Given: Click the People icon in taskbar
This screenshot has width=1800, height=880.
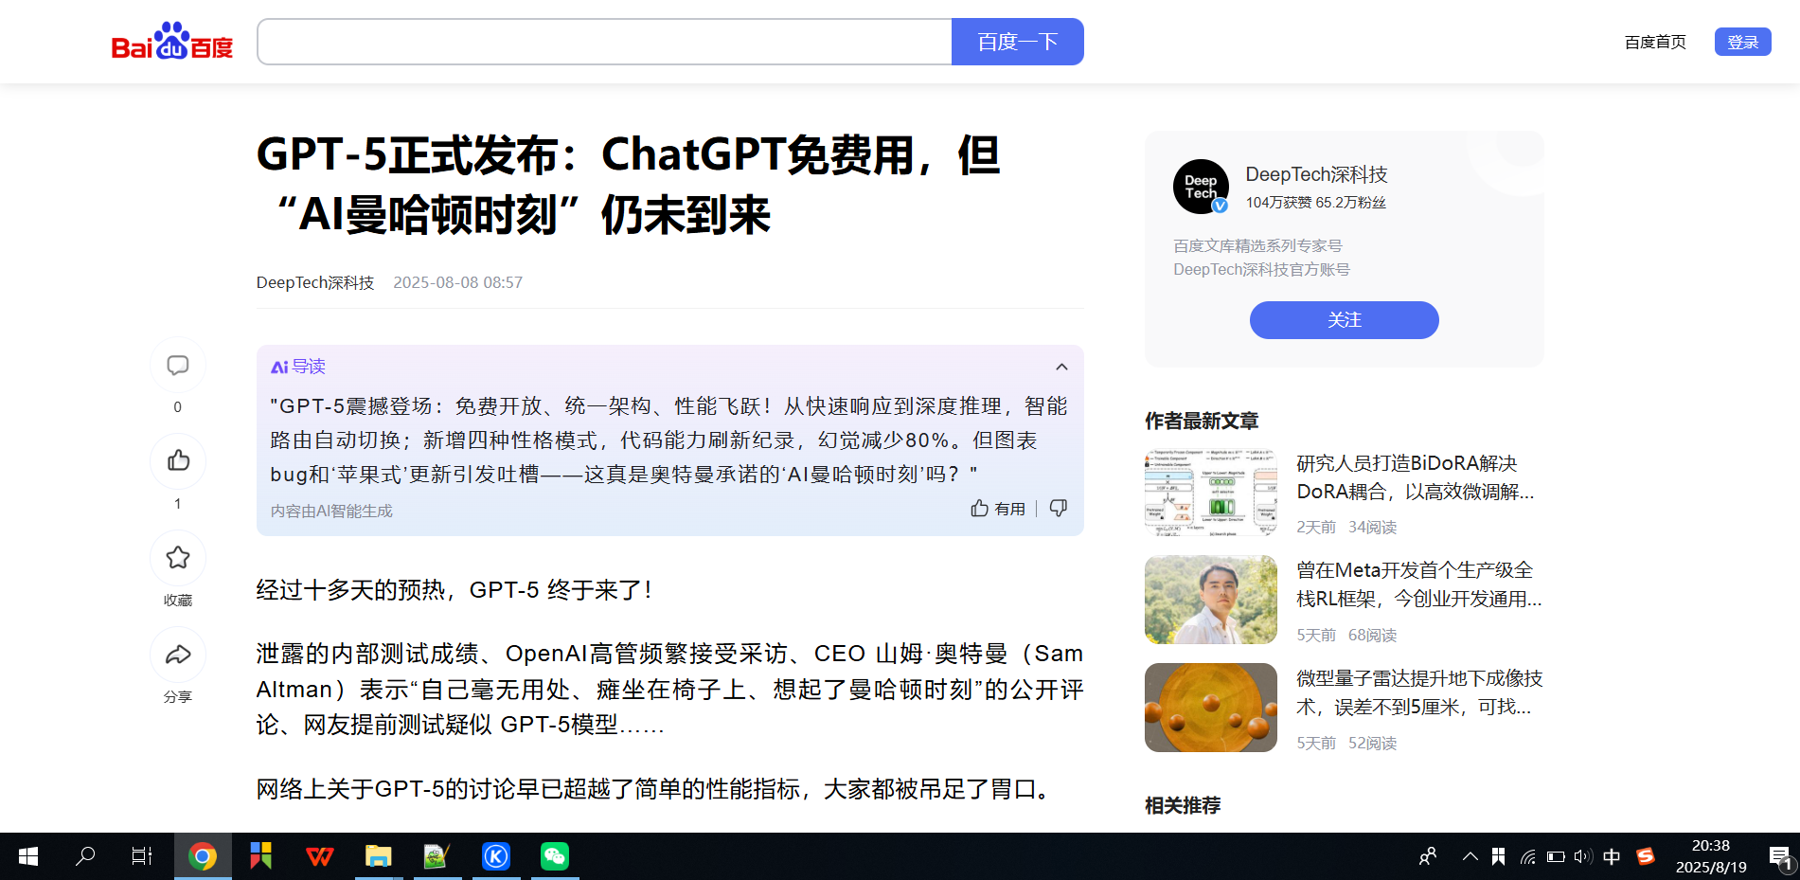Looking at the screenshot, I should 1428,856.
